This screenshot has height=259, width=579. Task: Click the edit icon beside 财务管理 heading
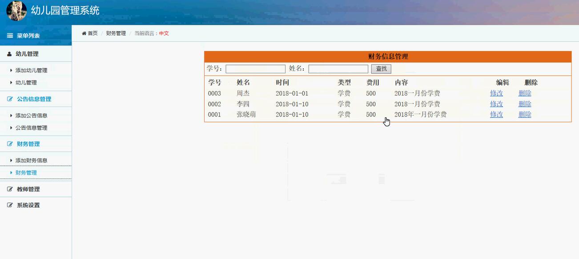click(x=10, y=144)
